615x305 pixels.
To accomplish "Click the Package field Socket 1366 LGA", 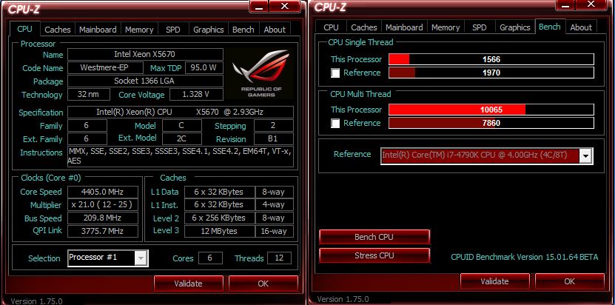I will (146, 81).
